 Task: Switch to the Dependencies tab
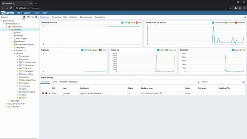coord(86,17)
